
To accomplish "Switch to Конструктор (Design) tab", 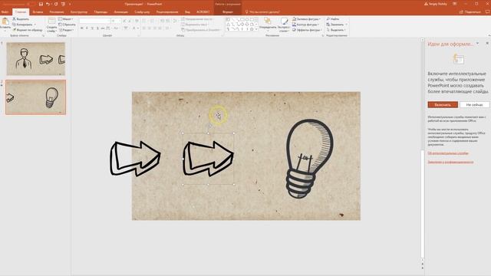I will pyautogui.click(x=79, y=12).
